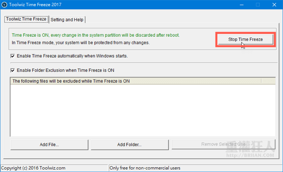The width and height of the screenshot is (283, 172).
Task: Select the Toolwiz Time Freeze tab
Action: tap(26, 19)
